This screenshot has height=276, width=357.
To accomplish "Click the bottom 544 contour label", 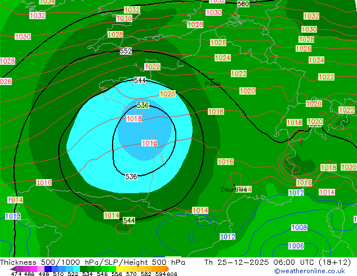I will pos(129,220).
